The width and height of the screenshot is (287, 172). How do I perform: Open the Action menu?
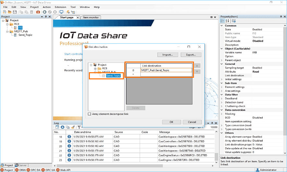pyautogui.click(x=47, y=7)
